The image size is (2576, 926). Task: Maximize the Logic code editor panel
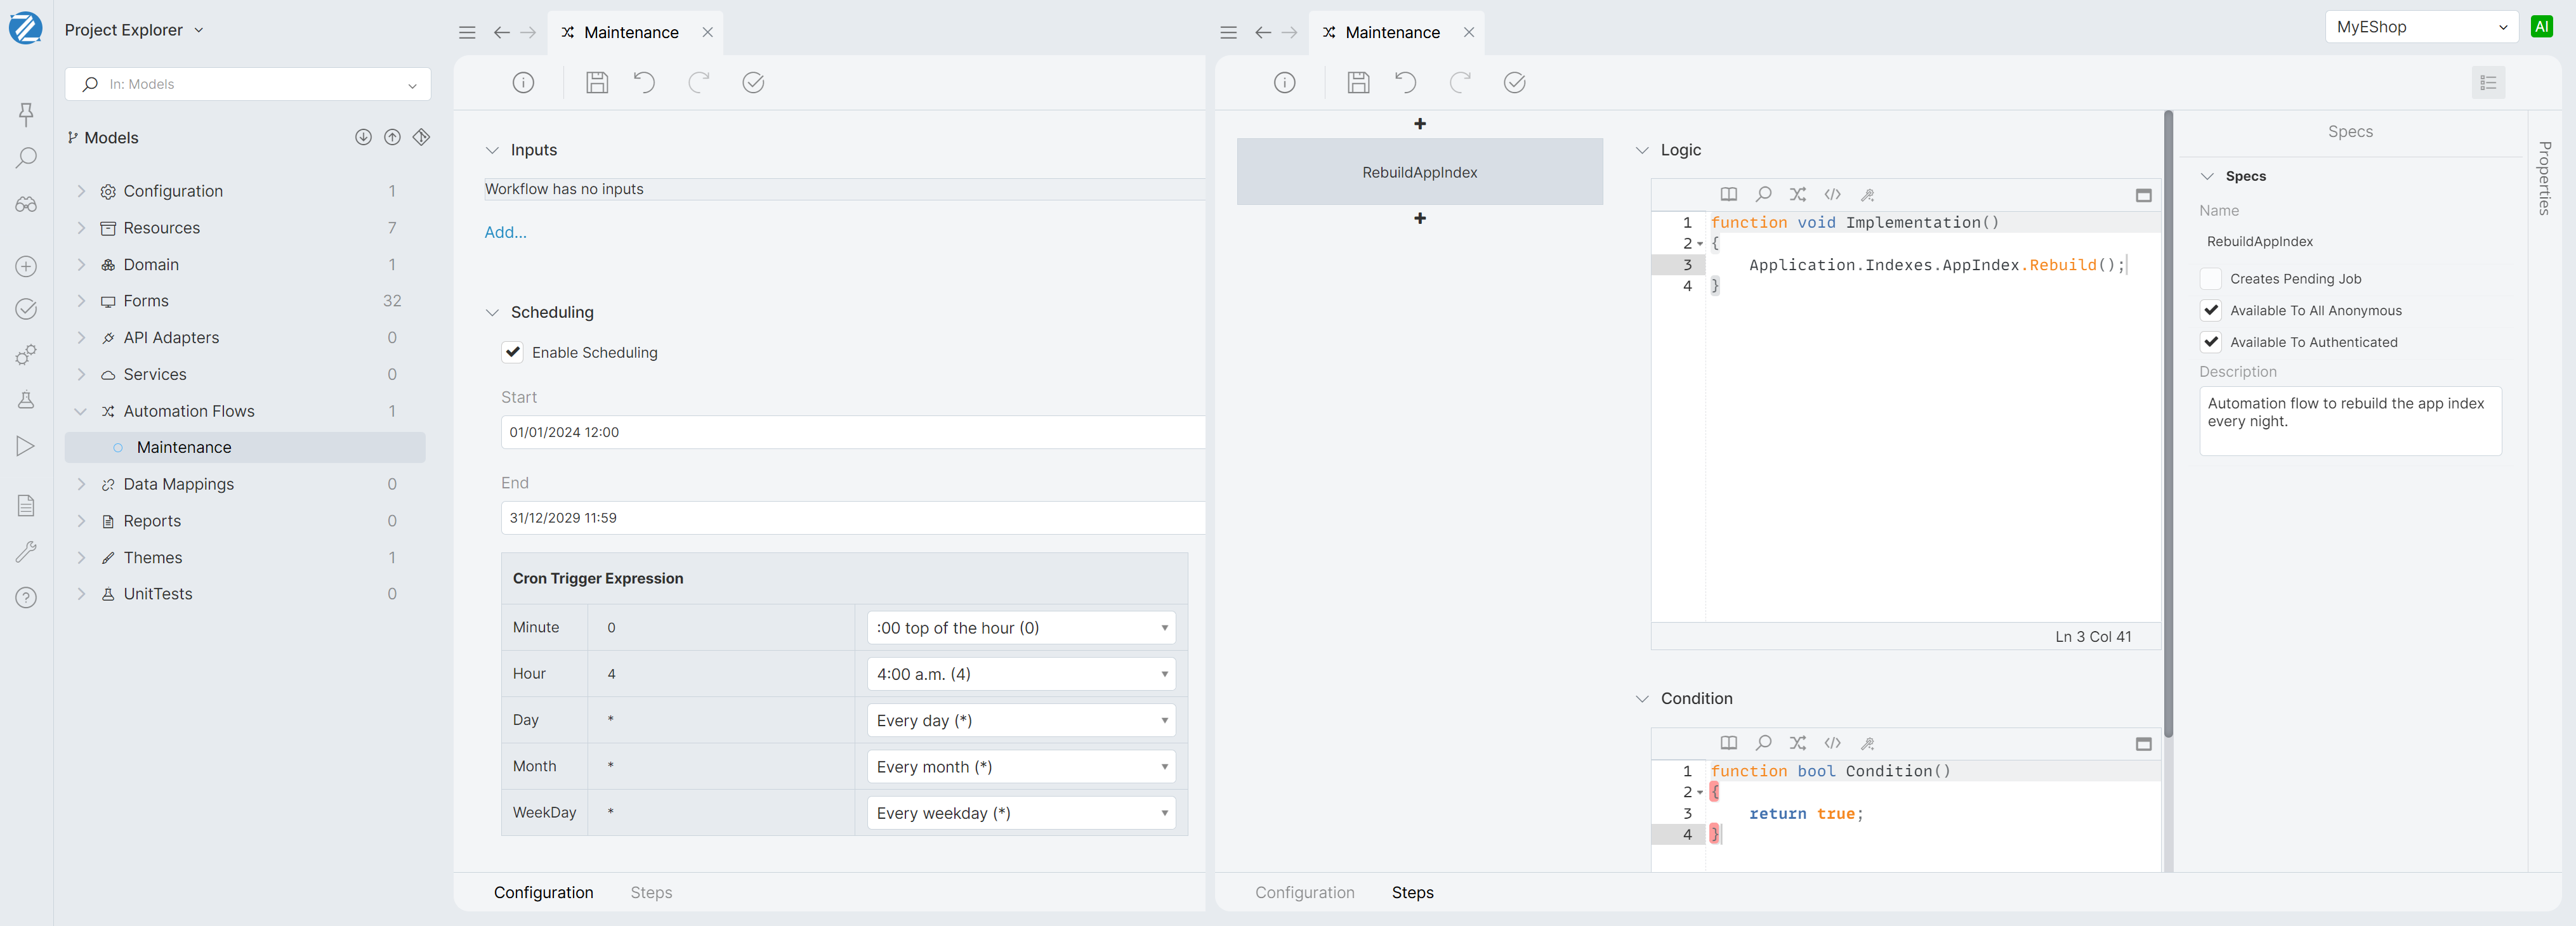(x=2143, y=196)
